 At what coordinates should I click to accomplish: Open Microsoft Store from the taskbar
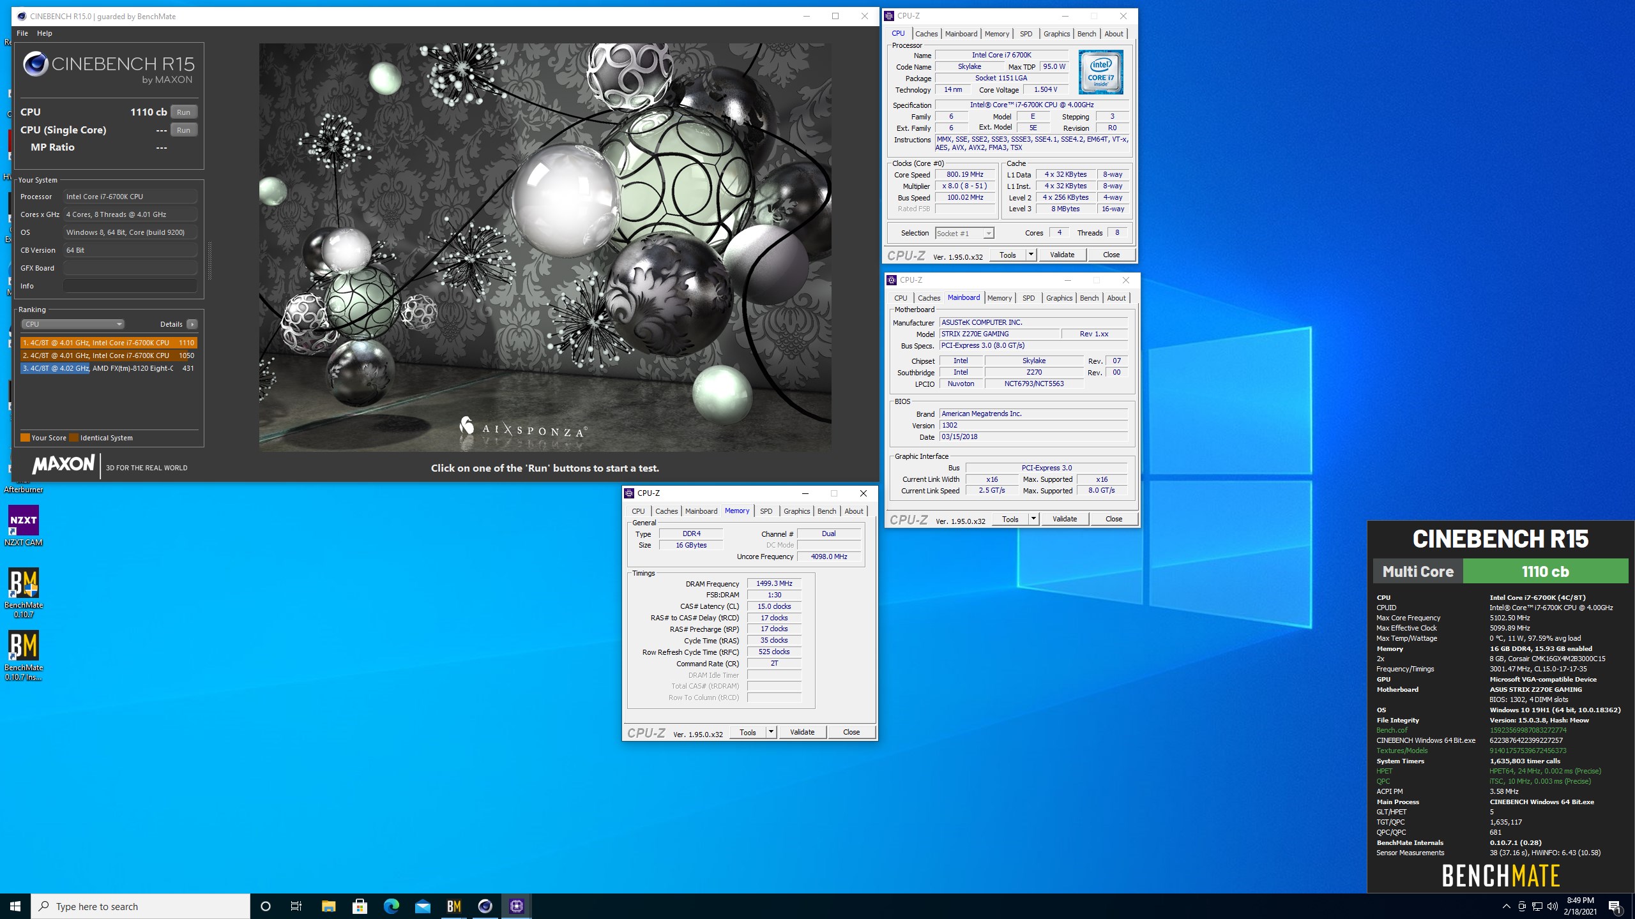coord(360,906)
